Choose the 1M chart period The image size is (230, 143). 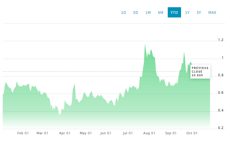[x=148, y=12]
